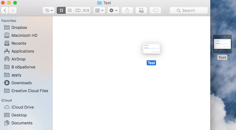The height and width of the screenshot is (130, 236).
Task: Click the iCloud sidebar heading
Action: (7, 100)
